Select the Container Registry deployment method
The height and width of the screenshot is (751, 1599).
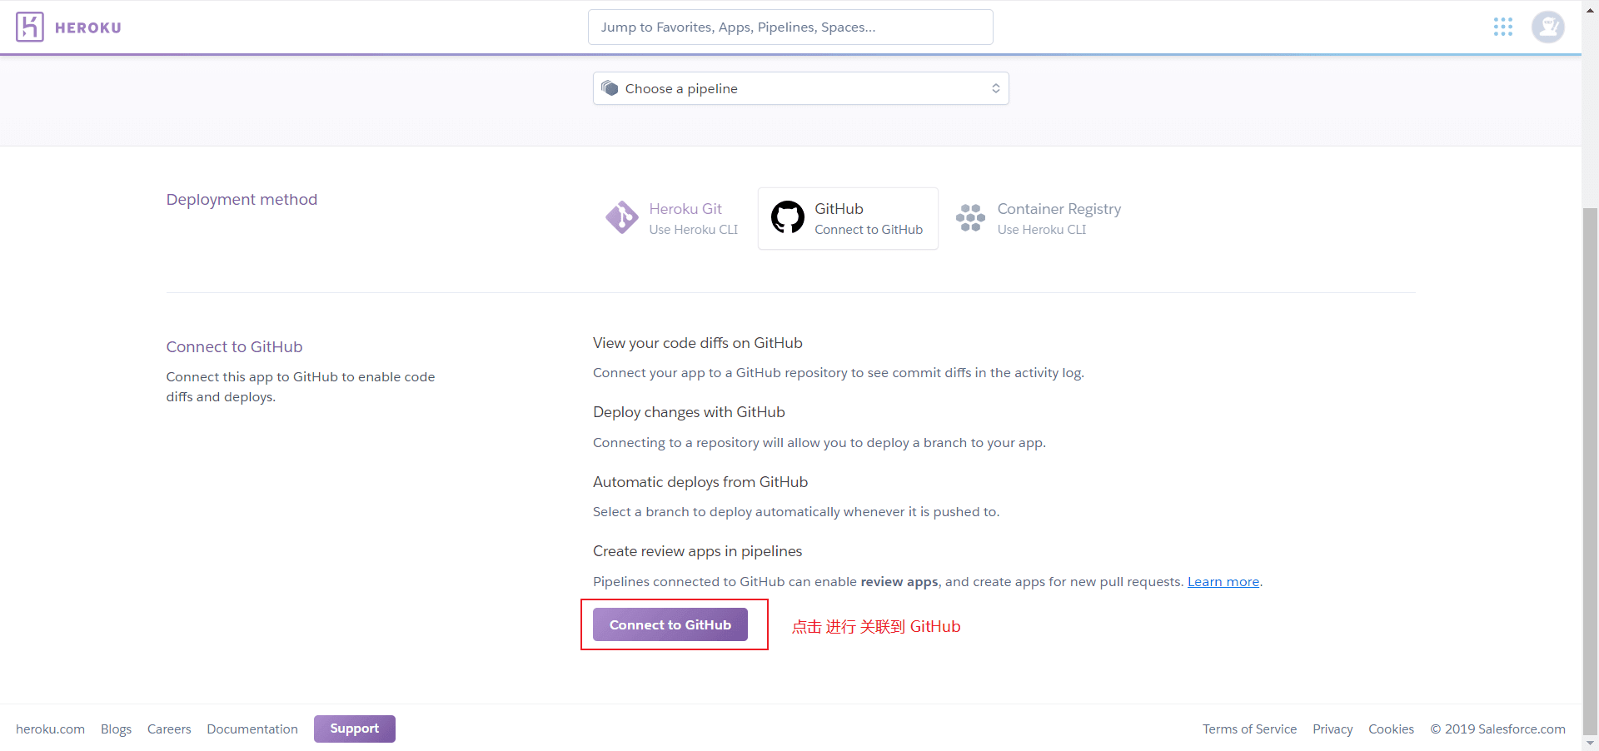[1059, 218]
